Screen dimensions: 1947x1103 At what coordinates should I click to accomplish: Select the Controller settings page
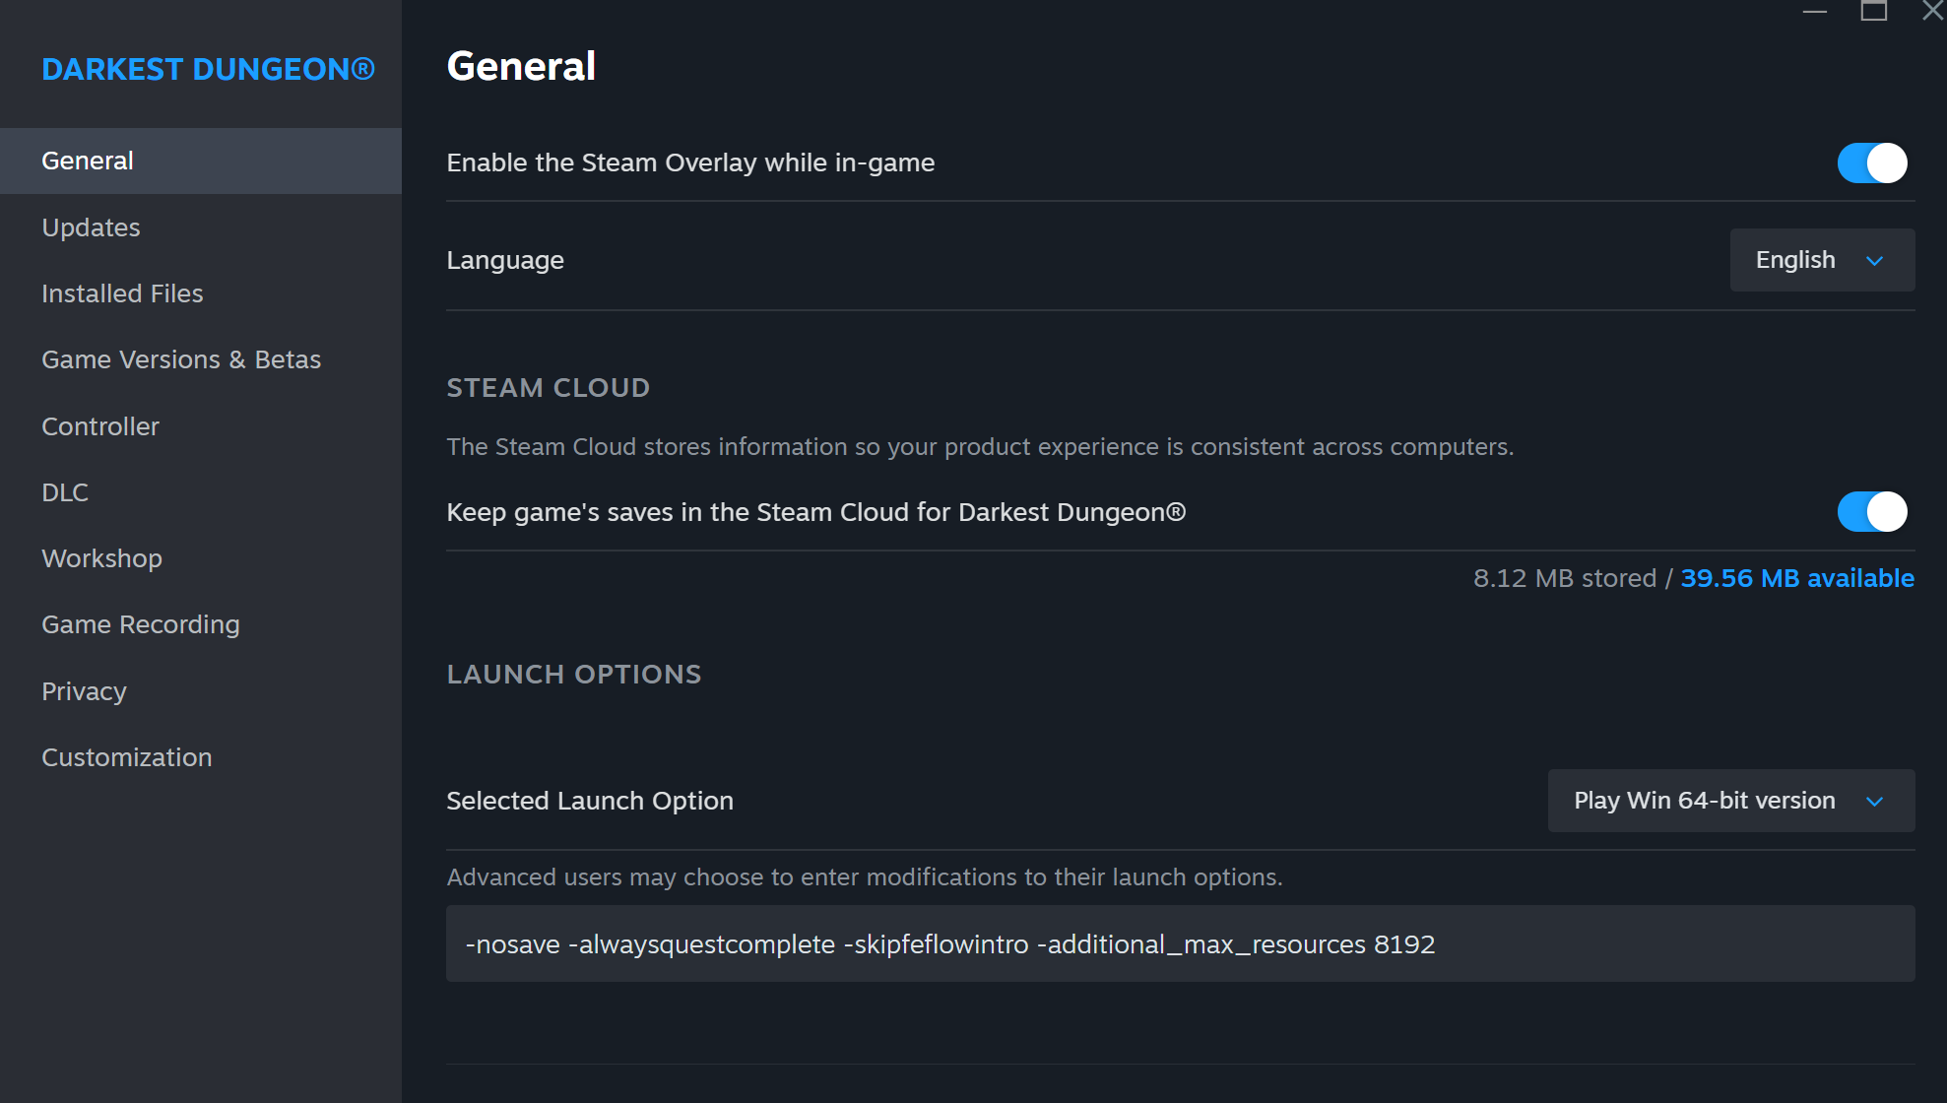(x=100, y=426)
